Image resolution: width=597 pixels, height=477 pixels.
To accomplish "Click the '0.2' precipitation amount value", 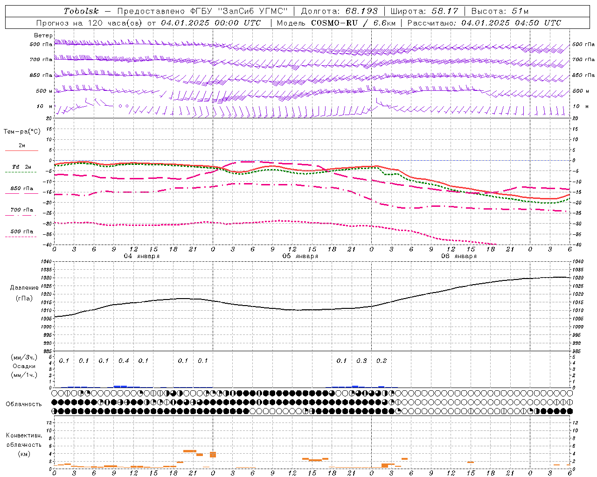I will tap(382, 361).
